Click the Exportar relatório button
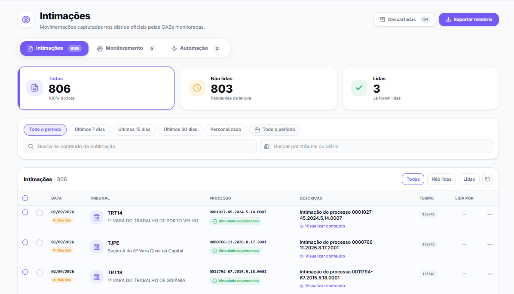The width and height of the screenshot is (514, 294). coord(469,20)
